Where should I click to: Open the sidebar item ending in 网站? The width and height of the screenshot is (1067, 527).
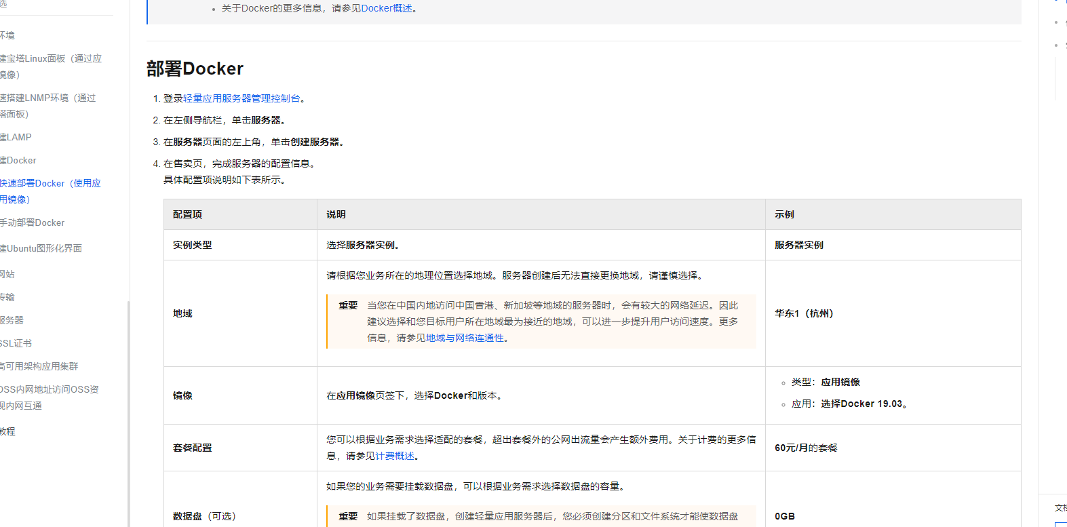(x=7, y=274)
